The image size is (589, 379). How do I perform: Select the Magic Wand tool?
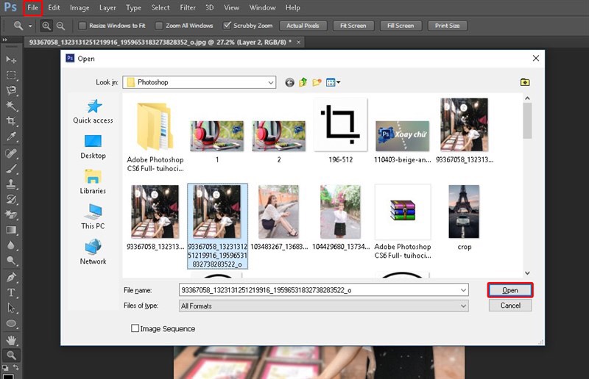pyautogui.click(x=11, y=106)
